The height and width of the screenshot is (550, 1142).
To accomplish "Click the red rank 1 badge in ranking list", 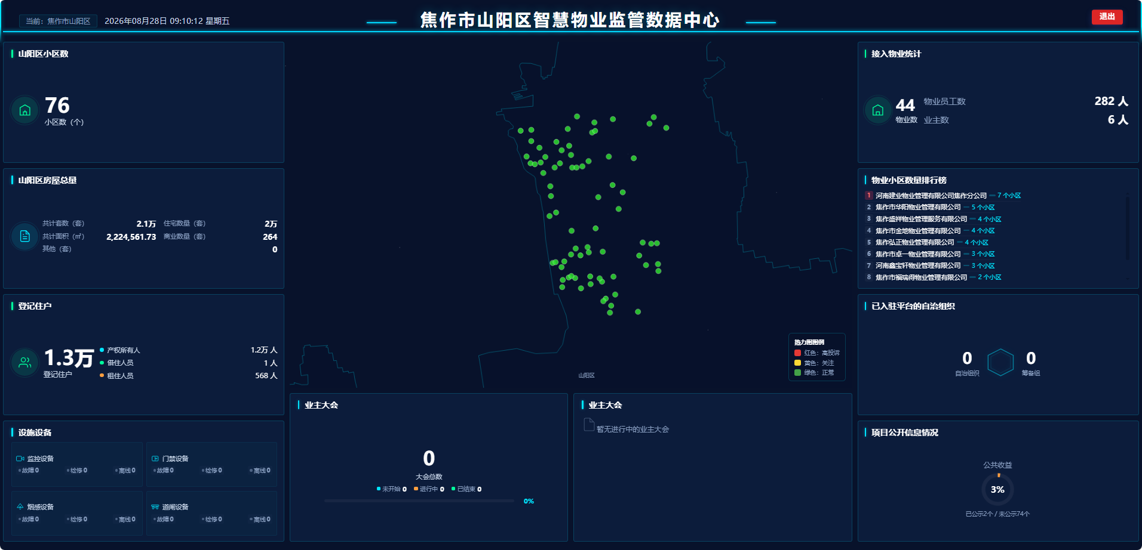I will tap(869, 196).
